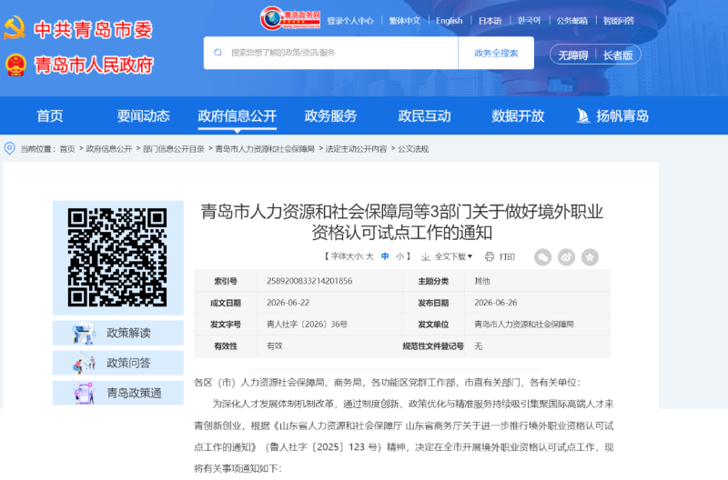Click the 发文单位 value cell
The width and height of the screenshot is (728, 480).
coord(537,325)
